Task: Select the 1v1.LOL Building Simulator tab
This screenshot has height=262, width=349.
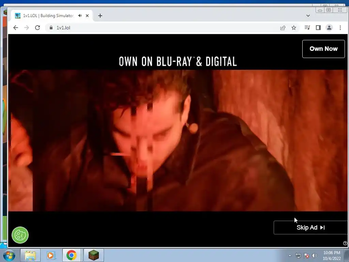Action: pyautogui.click(x=52, y=16)
